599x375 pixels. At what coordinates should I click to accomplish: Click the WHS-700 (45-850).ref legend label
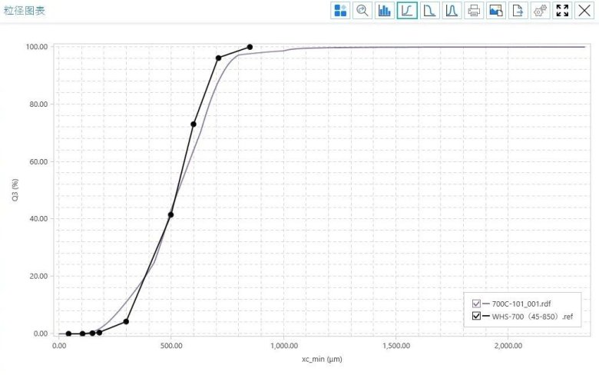[531, 316]
